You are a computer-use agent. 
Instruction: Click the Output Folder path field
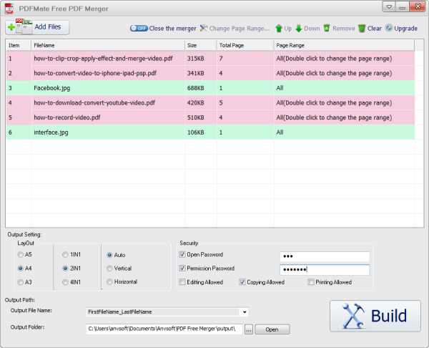(x=164, y=329)
